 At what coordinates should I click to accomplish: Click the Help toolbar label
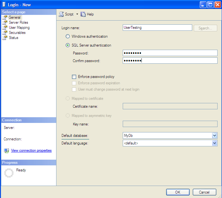[90, 14]
